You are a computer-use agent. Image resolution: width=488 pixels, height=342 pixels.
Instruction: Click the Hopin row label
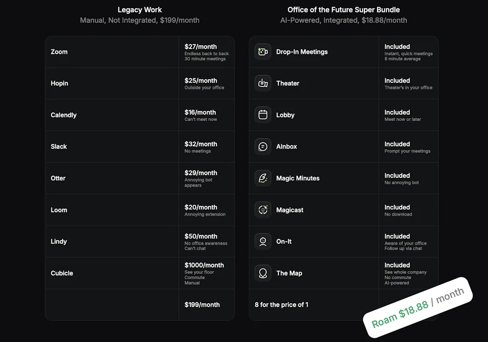click(60, 83)
